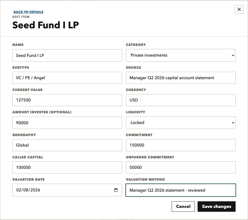This screenshot has height=220, width=248.
Task: Cancel editing the item
Action: (183, 207)
